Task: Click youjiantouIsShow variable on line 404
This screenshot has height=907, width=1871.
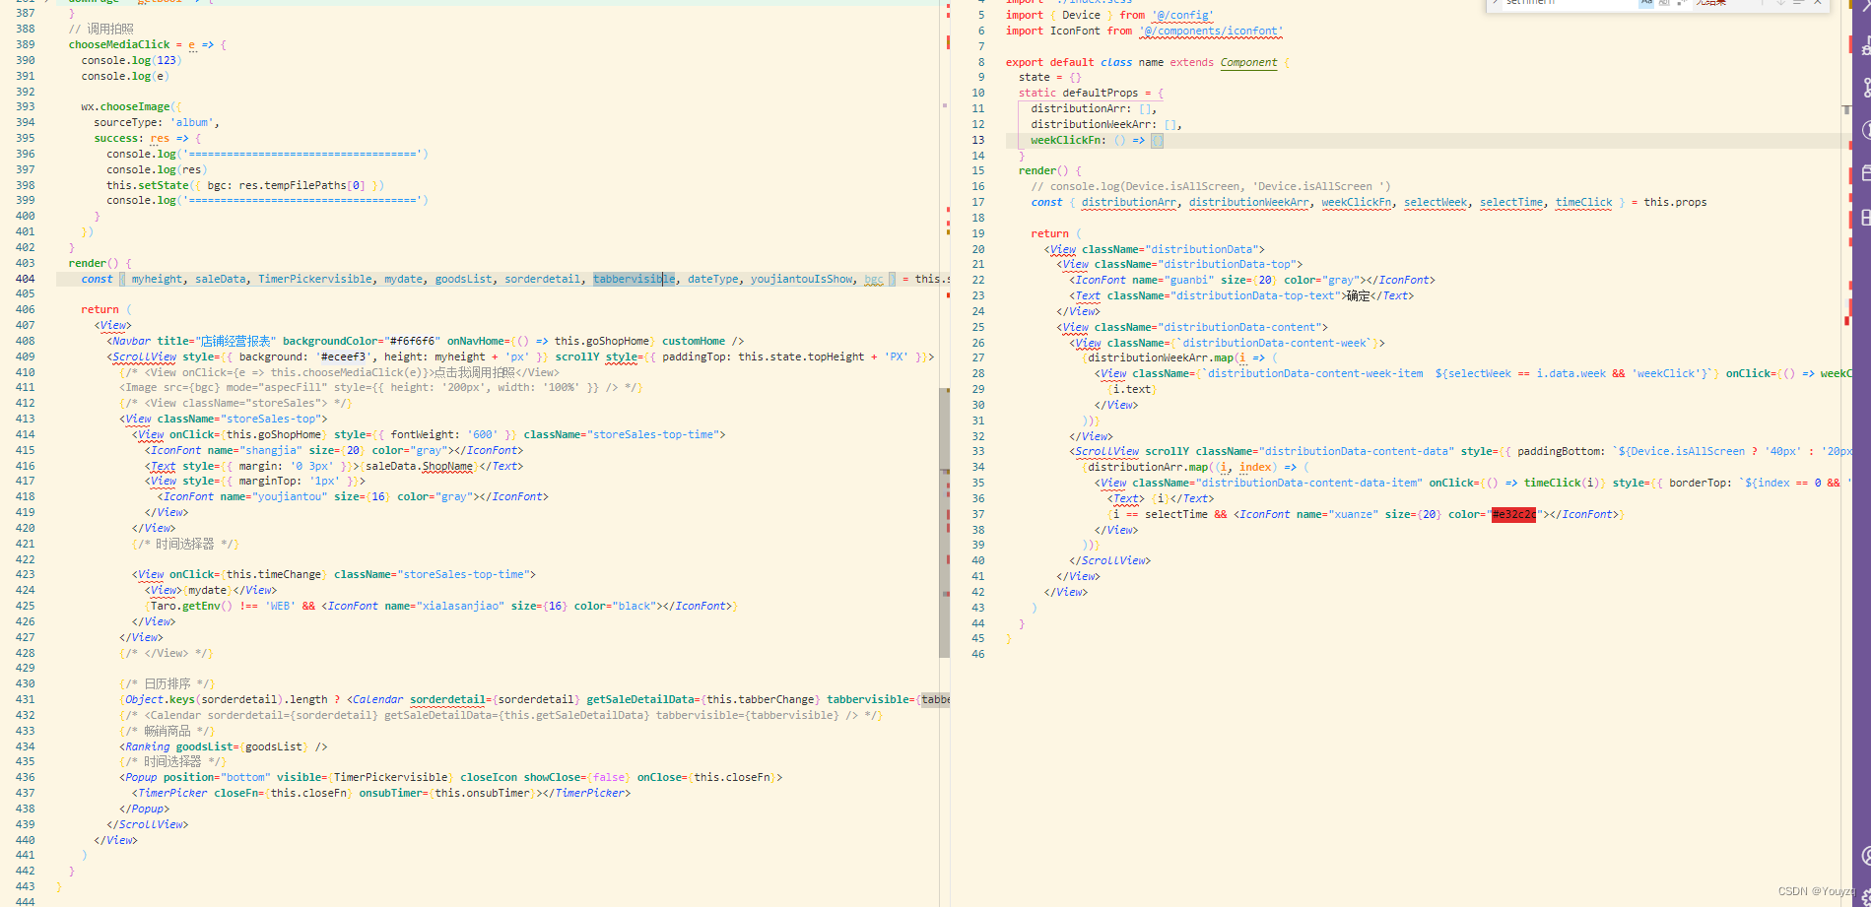Action: point(802,280)
